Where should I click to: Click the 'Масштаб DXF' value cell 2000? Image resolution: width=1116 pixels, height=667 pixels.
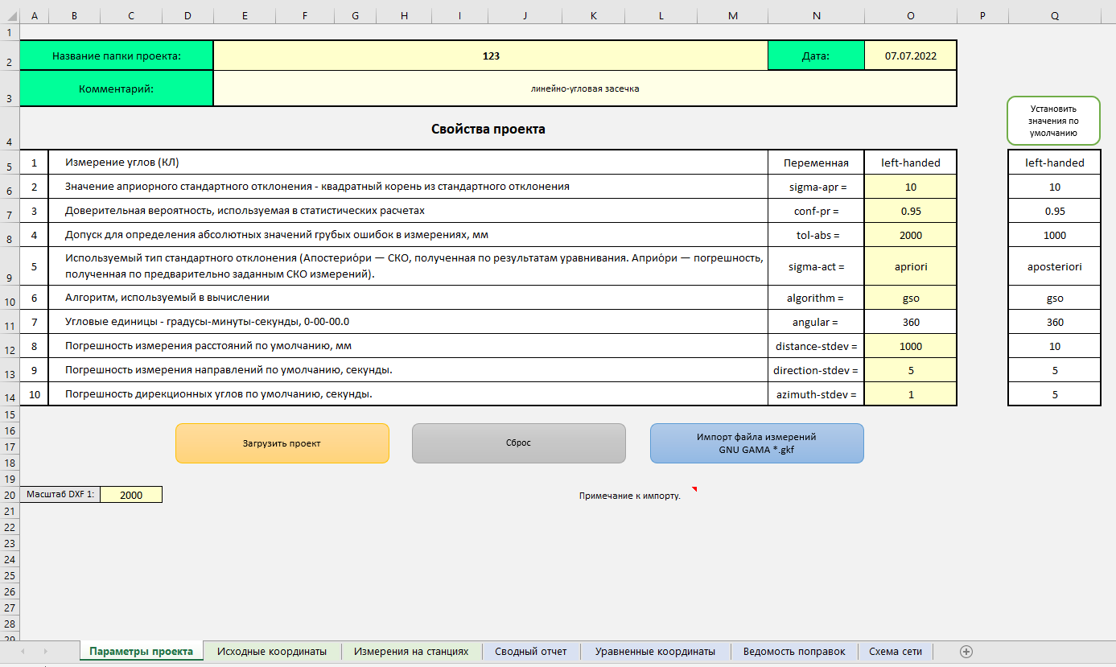(x=131, y=495)
